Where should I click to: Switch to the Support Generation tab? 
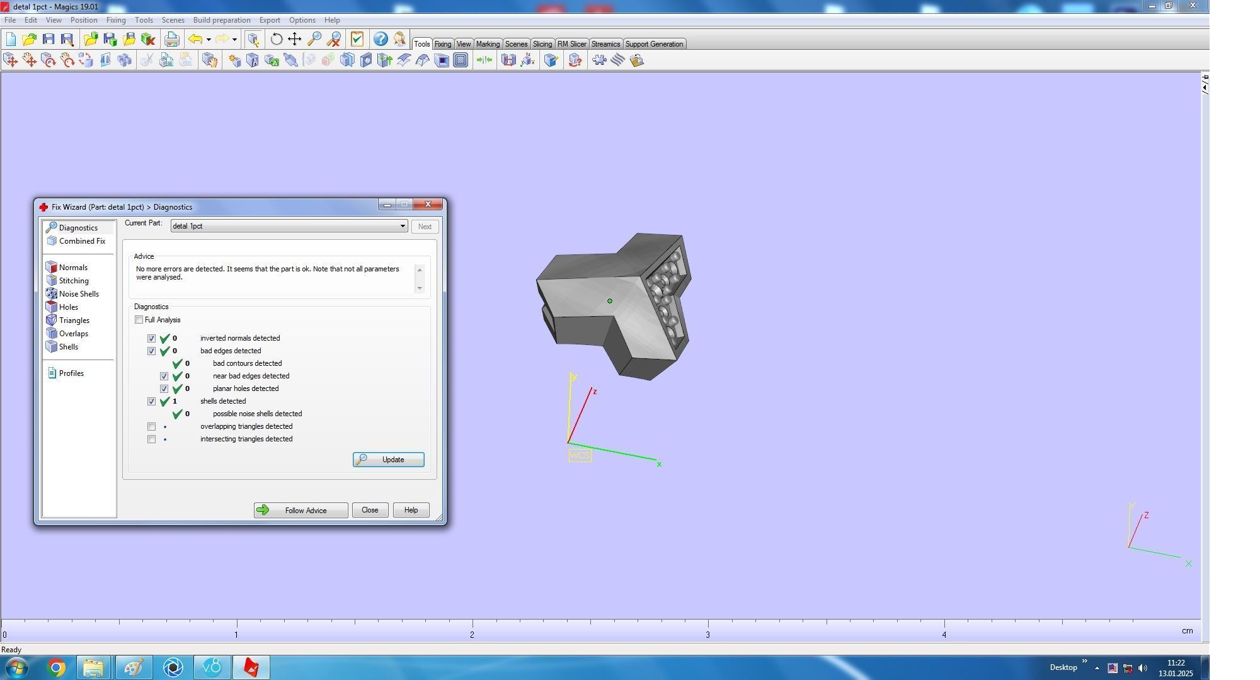click(653, 44)
